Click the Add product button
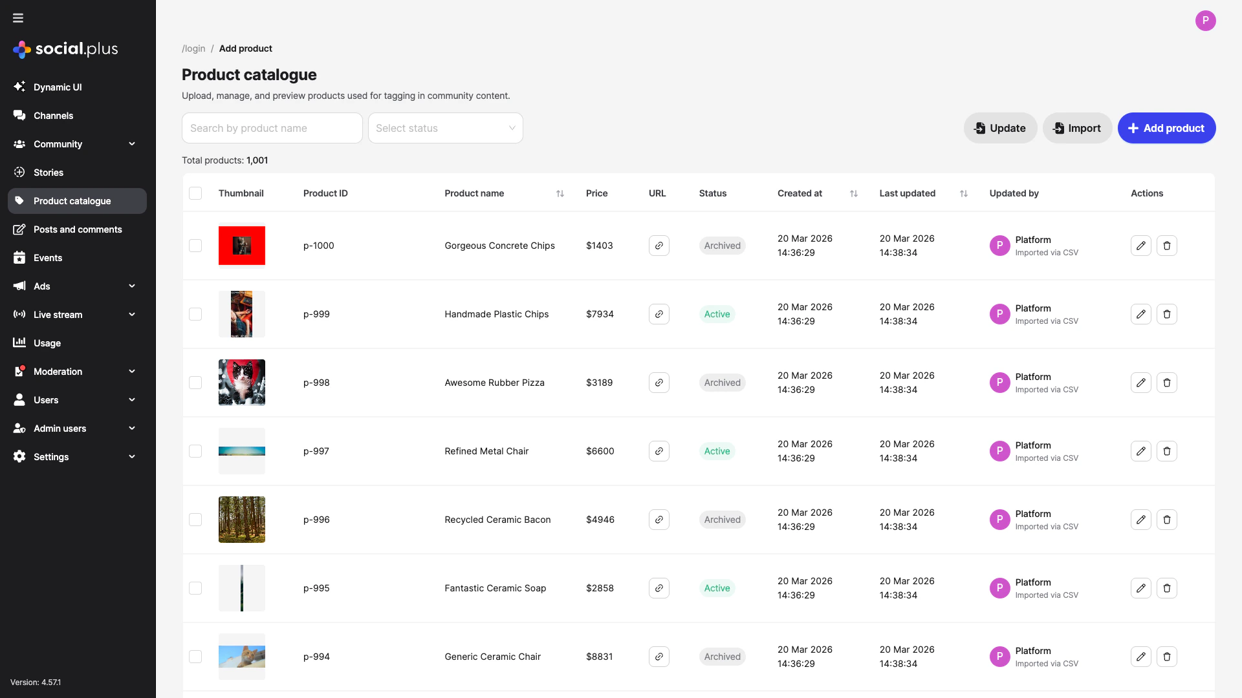Image resolution: width=1242 pixels, height=698 pixels. click(x=1166, y=128)
